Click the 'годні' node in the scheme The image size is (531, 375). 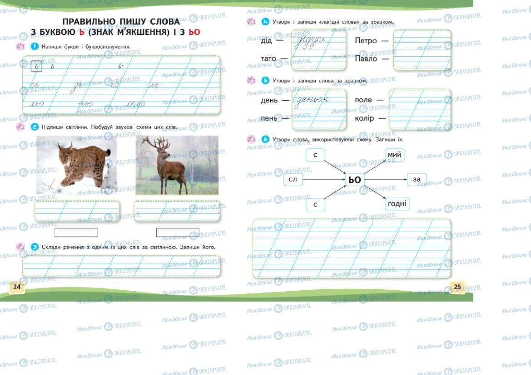click(x=397, y=204)
